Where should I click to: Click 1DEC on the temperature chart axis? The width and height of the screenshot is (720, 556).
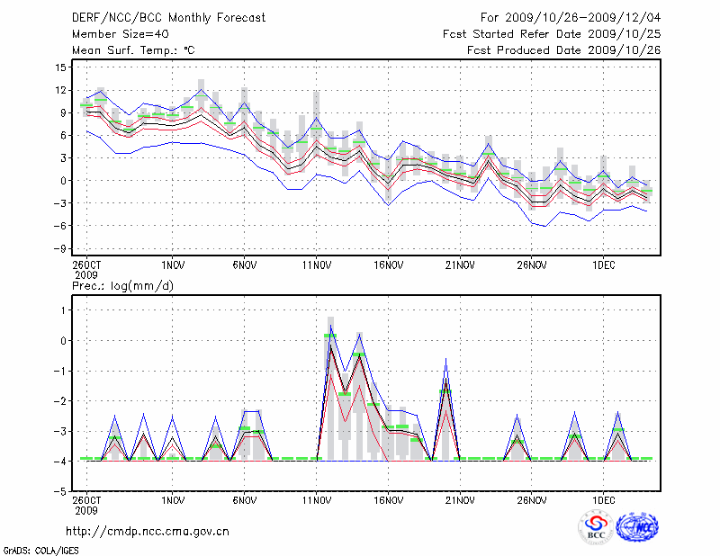point(603,265)
